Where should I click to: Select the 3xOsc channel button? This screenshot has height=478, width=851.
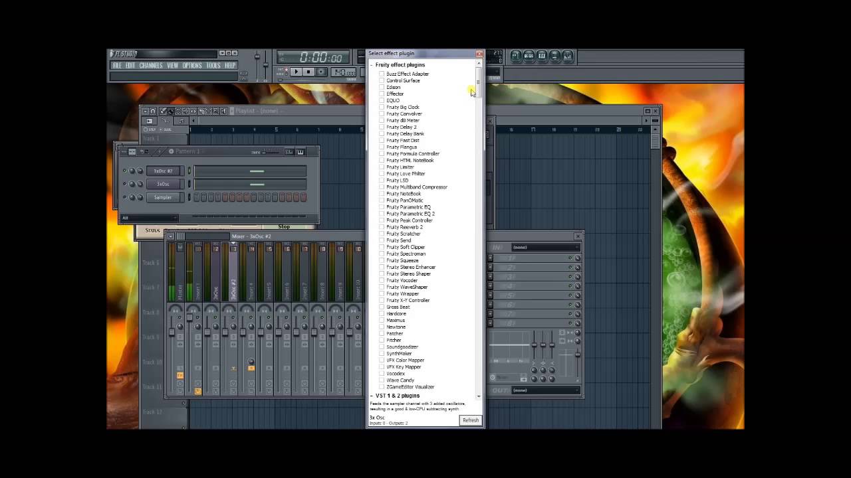pos(163,184)
